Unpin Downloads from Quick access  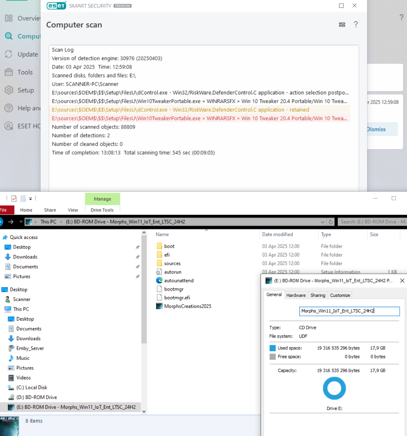[137, 257]
